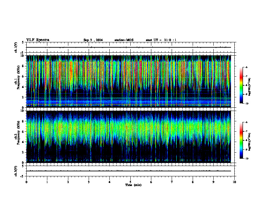264x204 pixels.
Task: Select the ch.2 "Frequency (kHz)" axis label
Action: coord(18,133)
